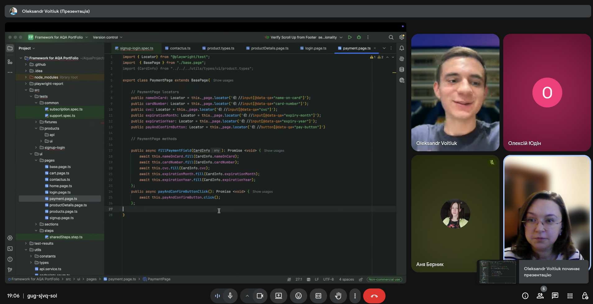Viewport: 593px width, 304px height.
Task: Raise your hand in the meeting
Action: 338,296
